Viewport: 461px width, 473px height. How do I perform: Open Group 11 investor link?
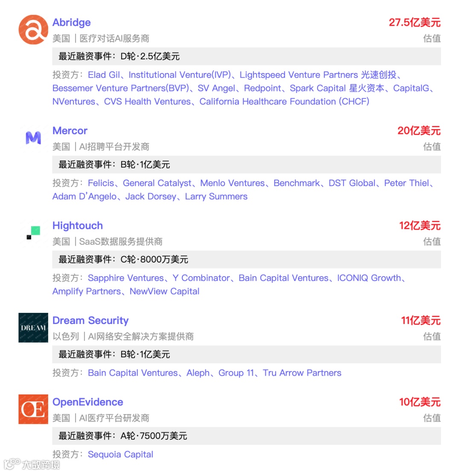pos(236,373)
